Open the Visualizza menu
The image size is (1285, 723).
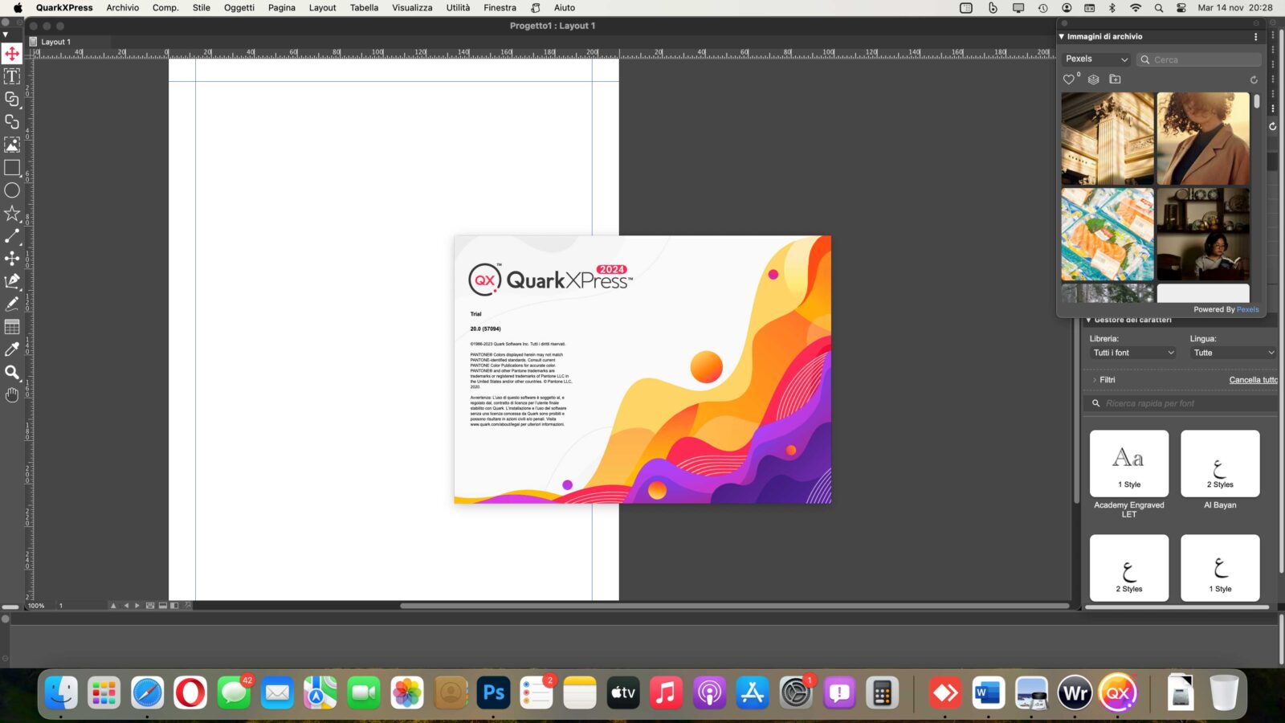411,7
